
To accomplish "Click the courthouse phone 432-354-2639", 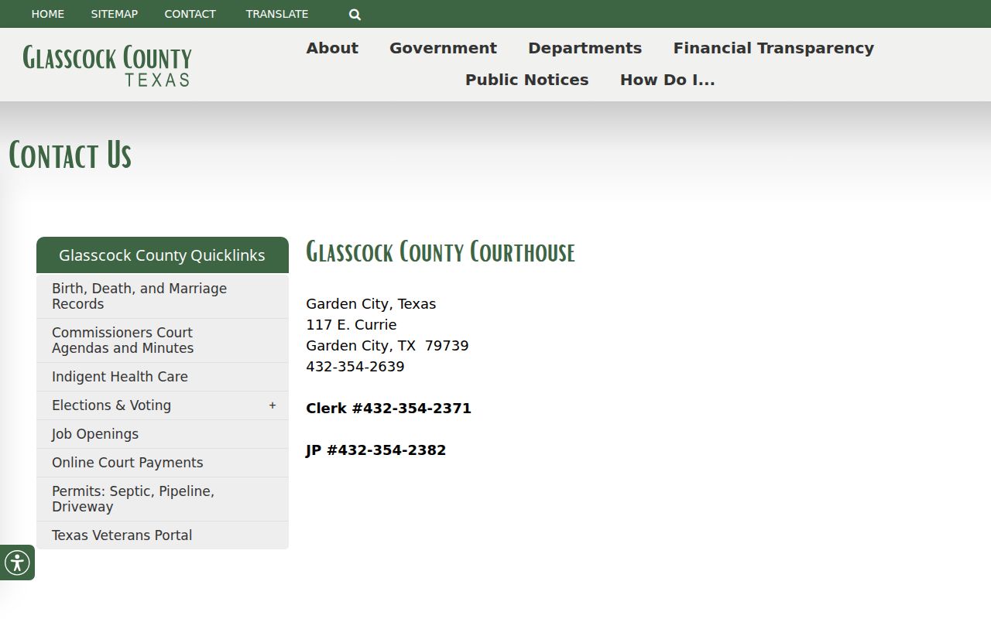I will [355, 366].
